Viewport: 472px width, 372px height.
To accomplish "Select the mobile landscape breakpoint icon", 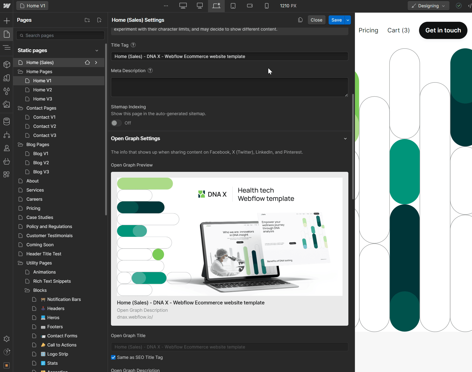I will [x=250, y=6].
